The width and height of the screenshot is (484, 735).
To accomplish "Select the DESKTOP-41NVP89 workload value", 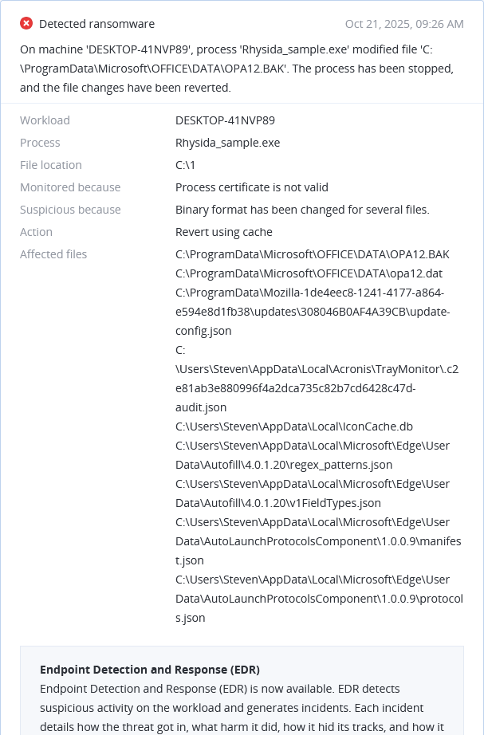I will (x=225, y=120).
